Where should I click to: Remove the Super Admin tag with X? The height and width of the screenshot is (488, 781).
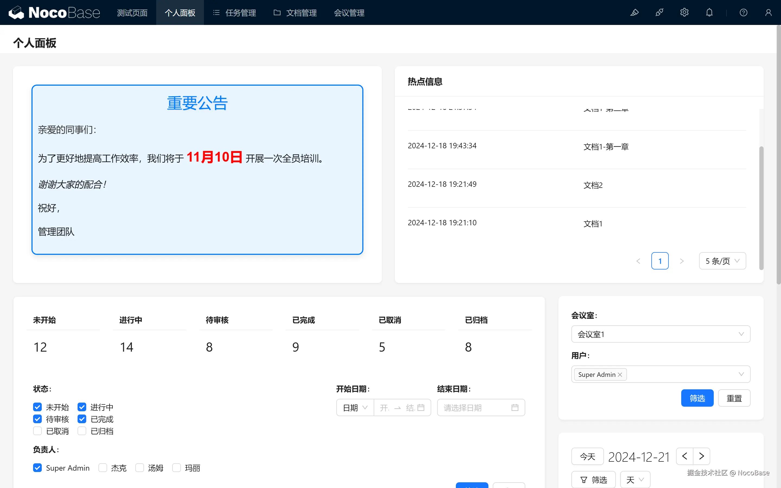coord(620,374)
